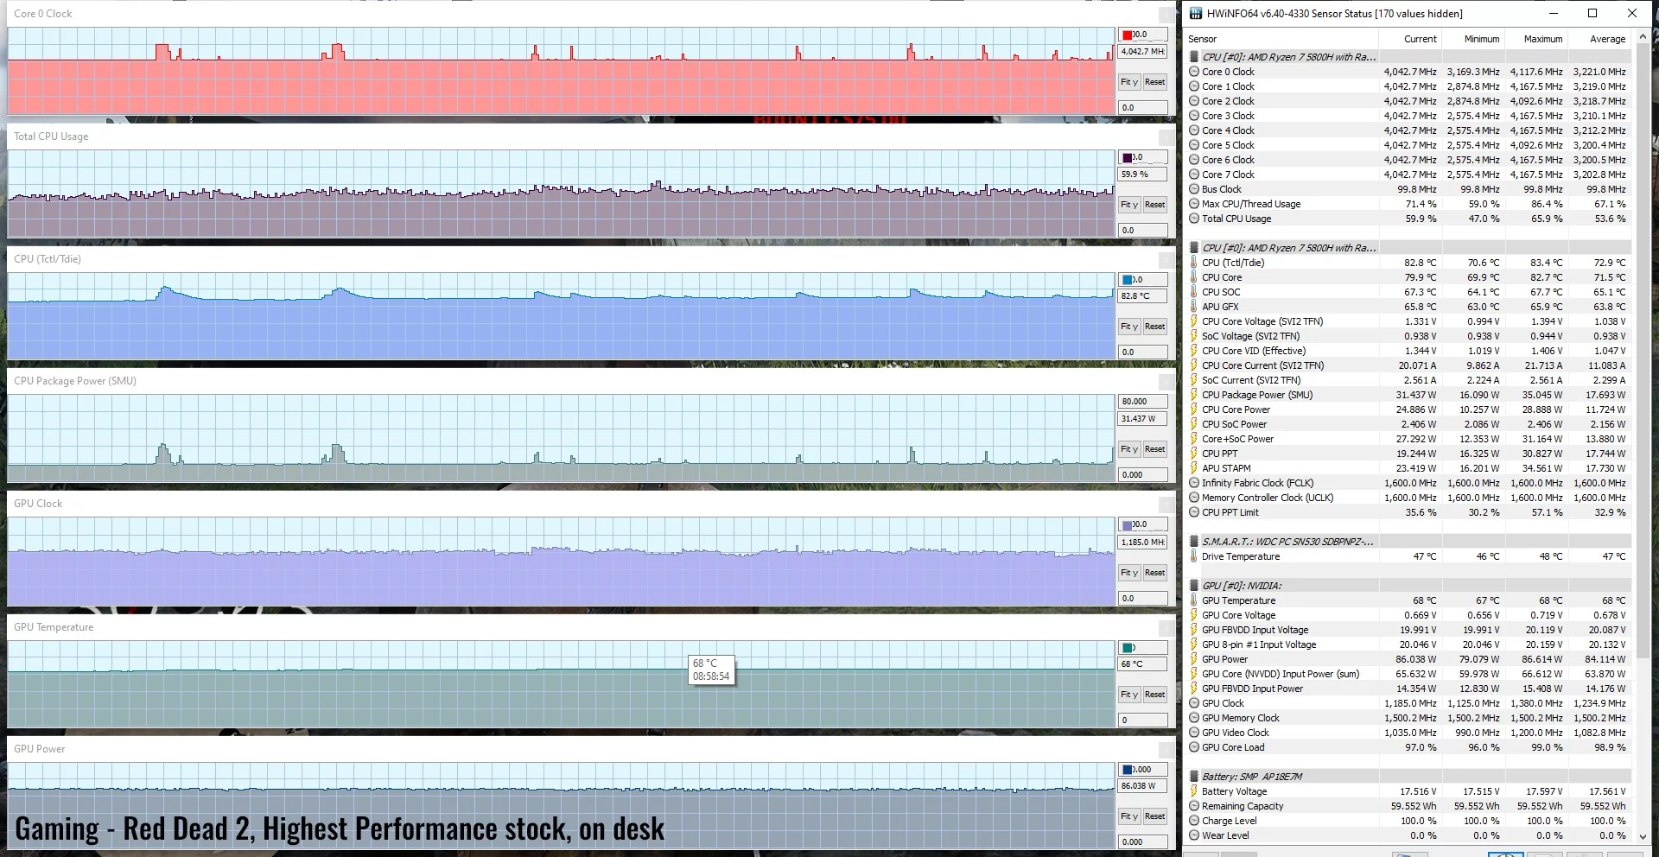Click the battery icon next to Charge Level
The height and width of the screenshot is (857, 1659).
[1194, 820]
